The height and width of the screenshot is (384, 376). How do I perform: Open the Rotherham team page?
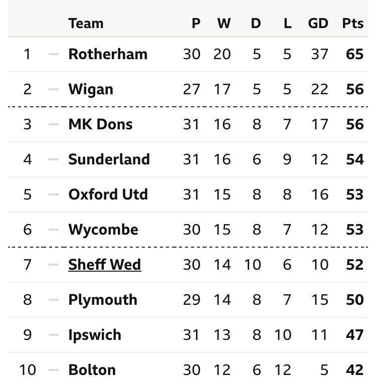tap(108, 54)
